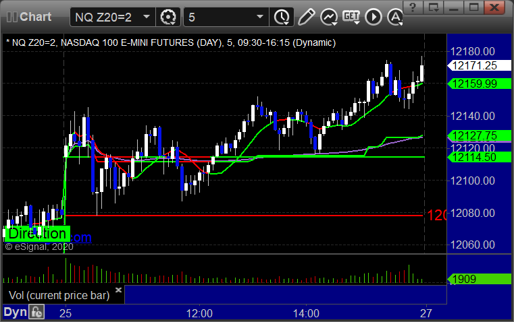
Task: Click the 14:00 time axis label
Action: coord(306,313)
